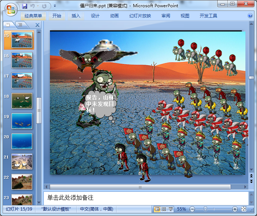Select the UFO image on slide
Screen dimensions: 257x216
click(113, 50)
